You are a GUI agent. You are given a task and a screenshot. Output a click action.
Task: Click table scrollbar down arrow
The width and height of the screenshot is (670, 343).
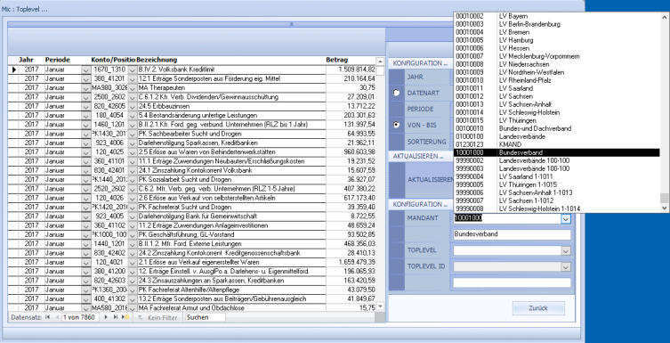[x=379, y=306]
